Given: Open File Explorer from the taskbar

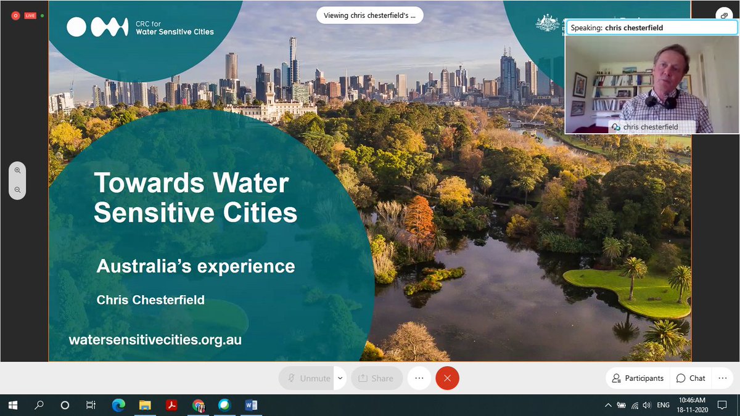Looking at the screenshot, I should (145, 405).
